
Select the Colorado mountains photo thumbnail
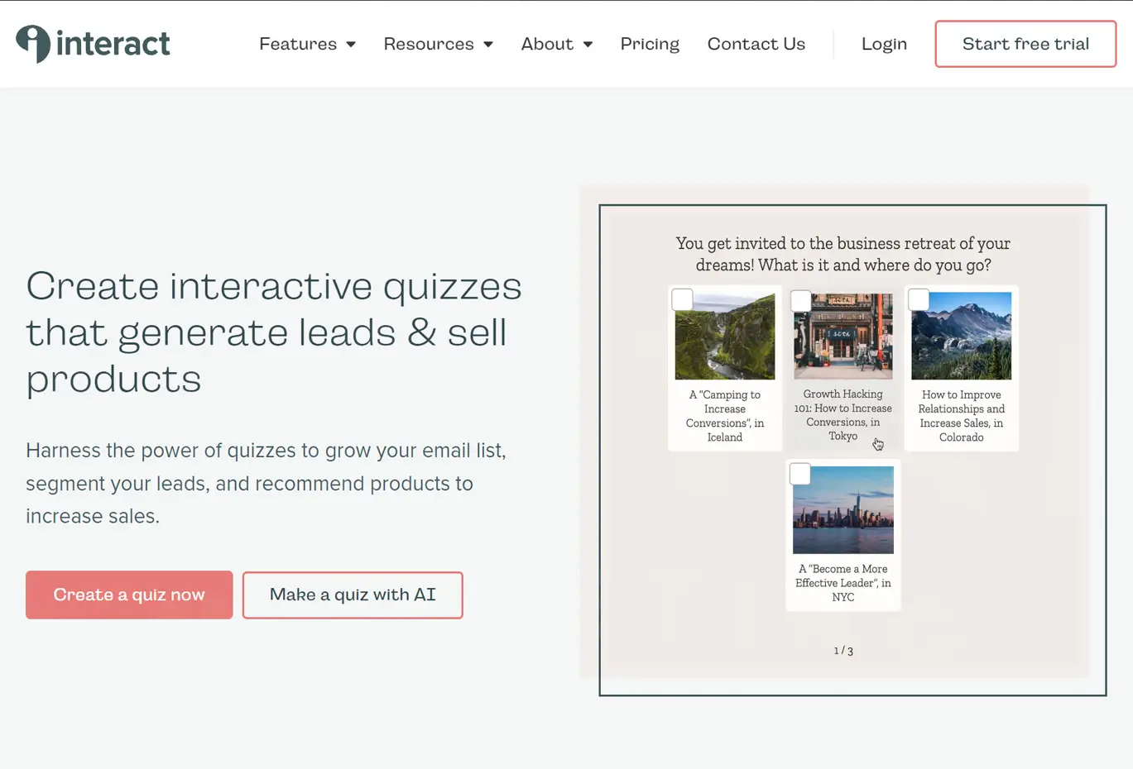(961, 335)
